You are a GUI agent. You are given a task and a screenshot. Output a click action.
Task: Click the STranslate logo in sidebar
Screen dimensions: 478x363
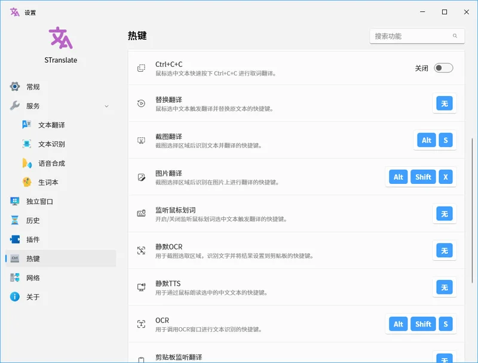pos(61,38)
